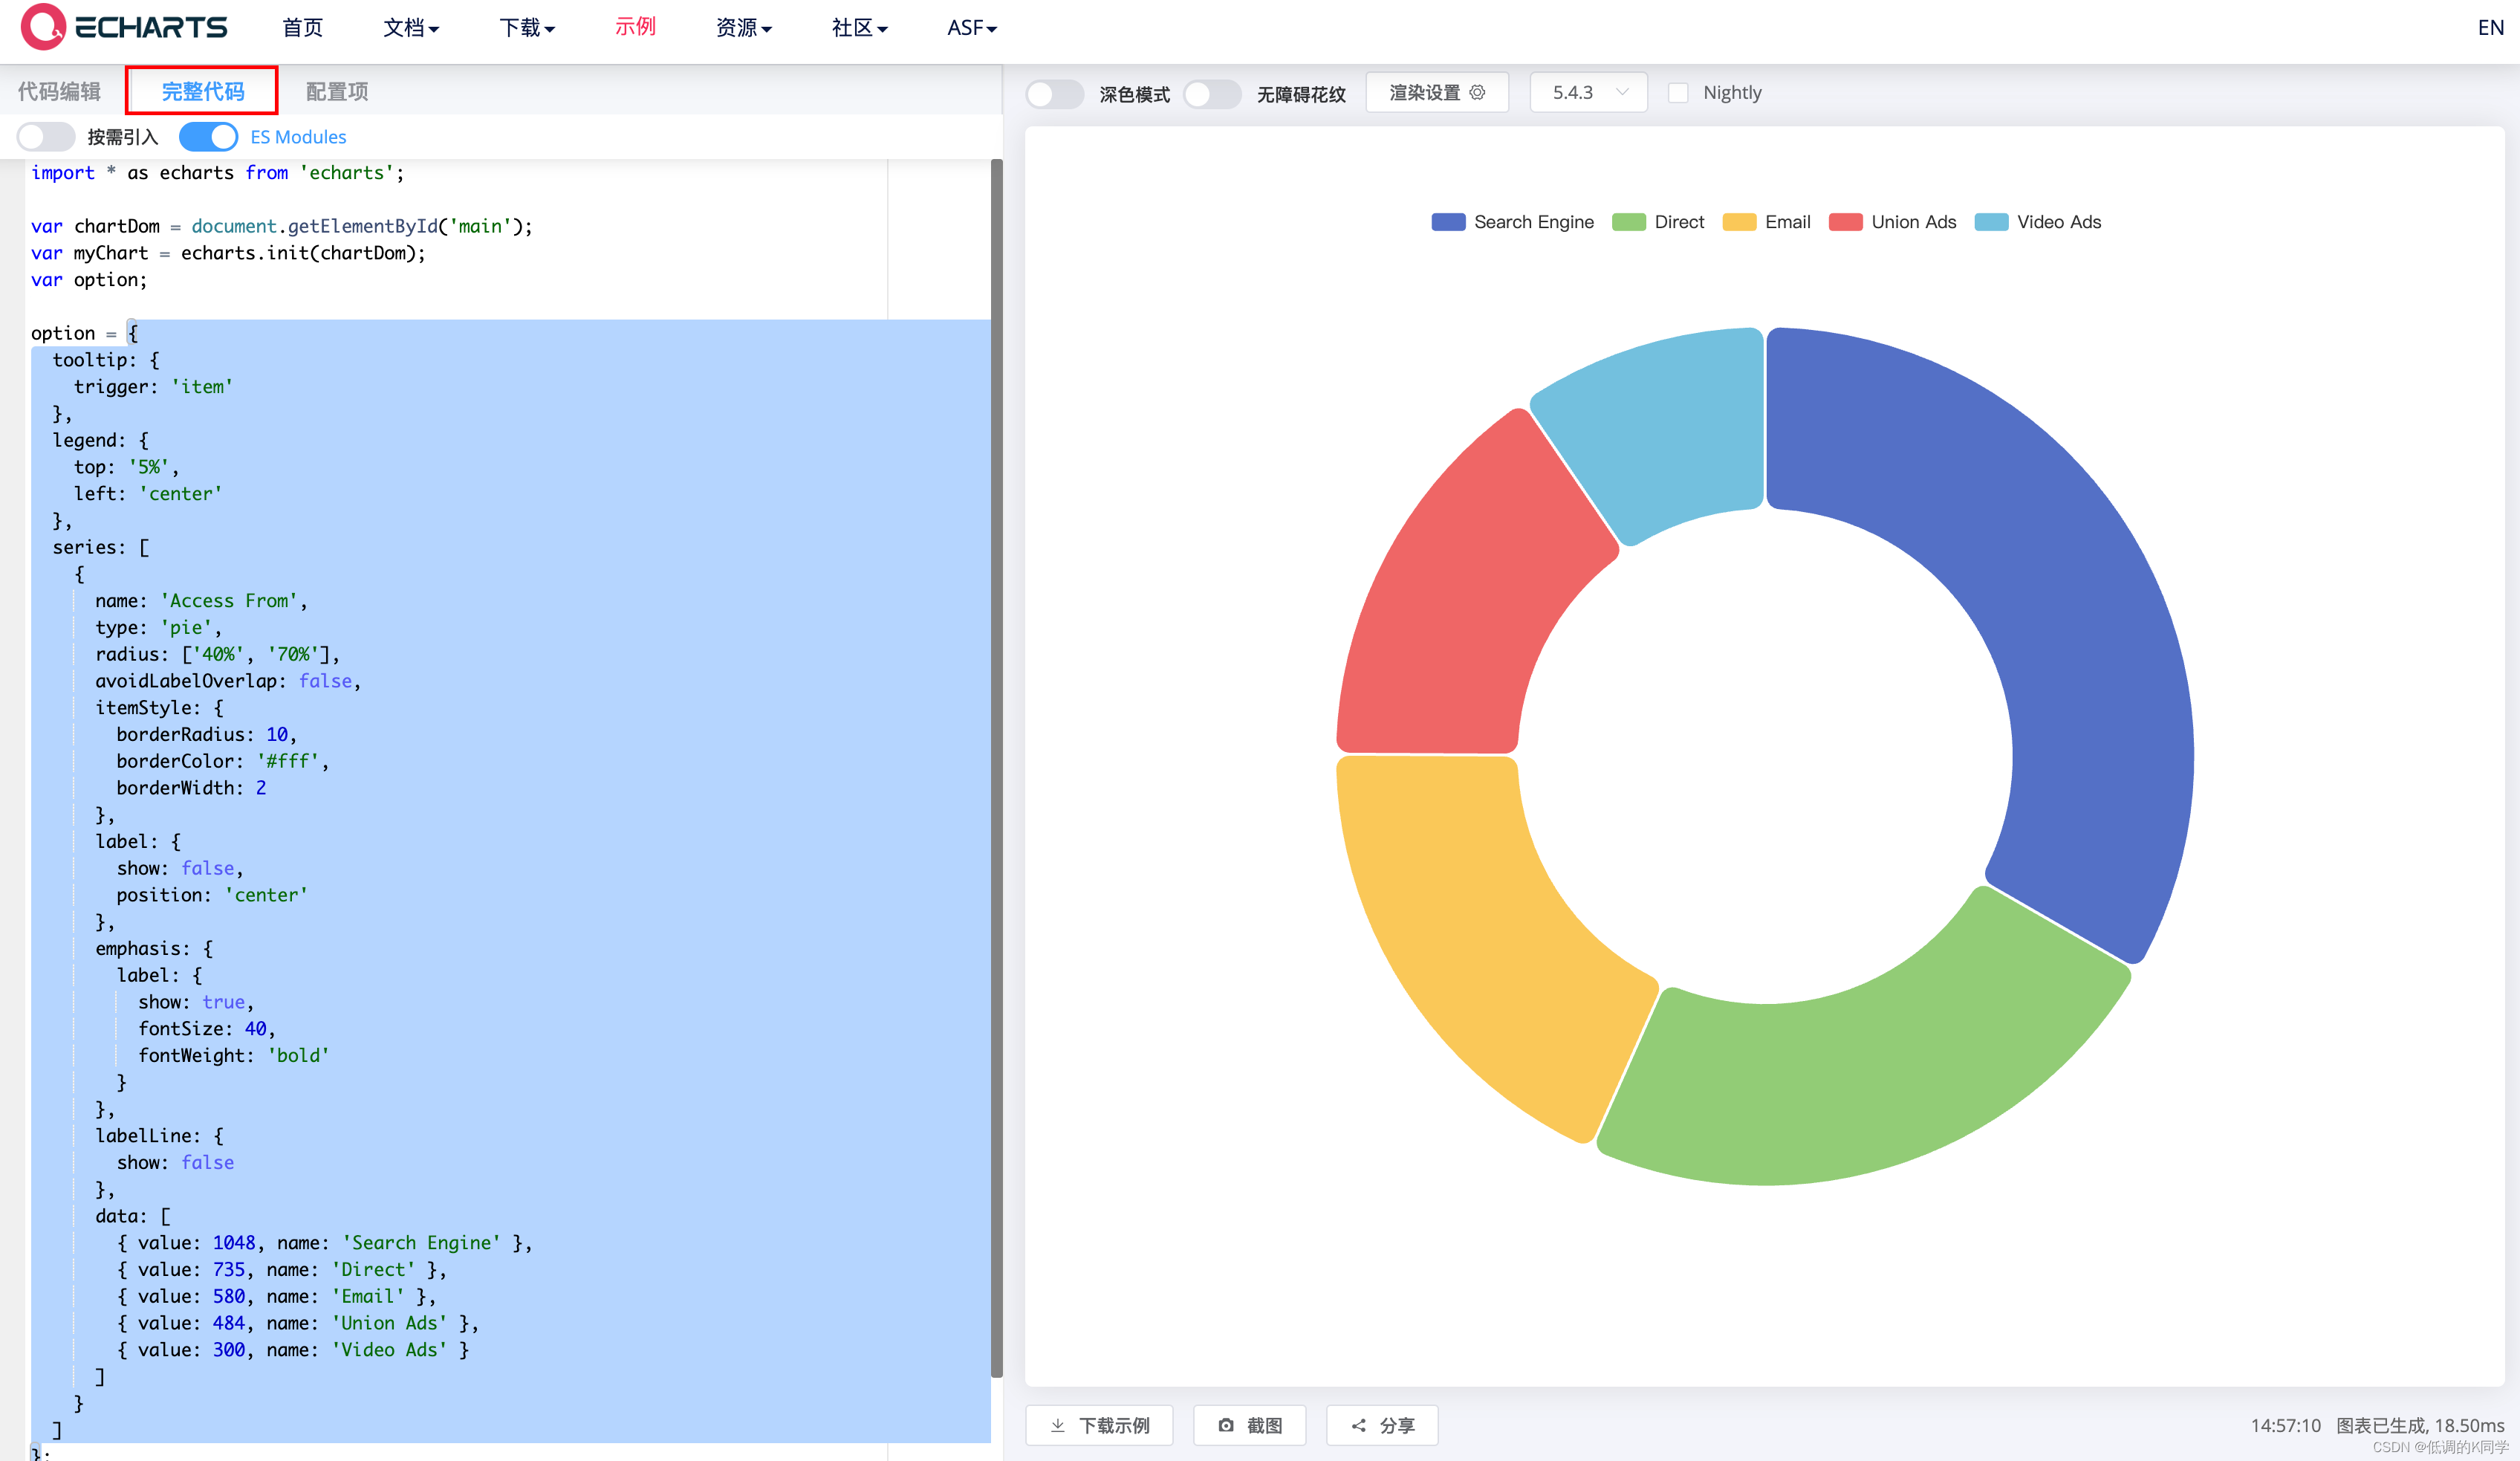
Task: Open the 资源 dropdown menu
Action: pyautogui.click(x=743, y=28)
